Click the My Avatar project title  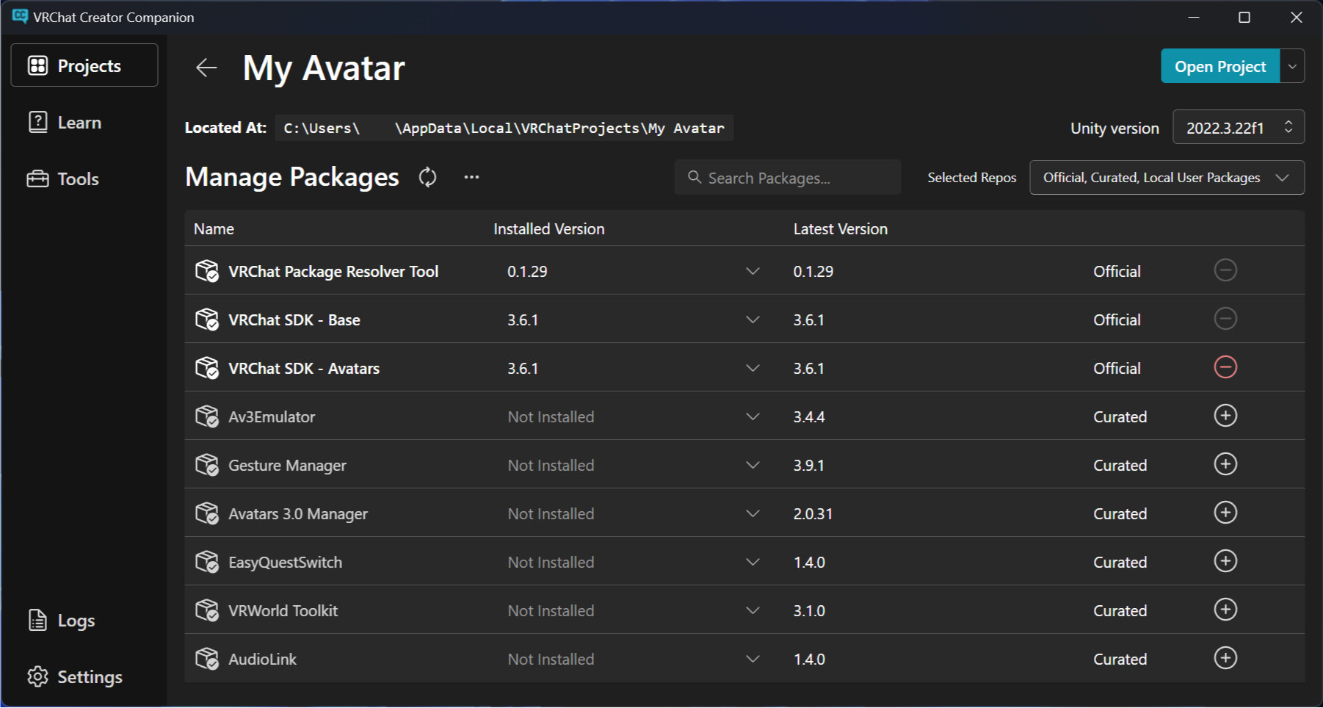[324, 68]
